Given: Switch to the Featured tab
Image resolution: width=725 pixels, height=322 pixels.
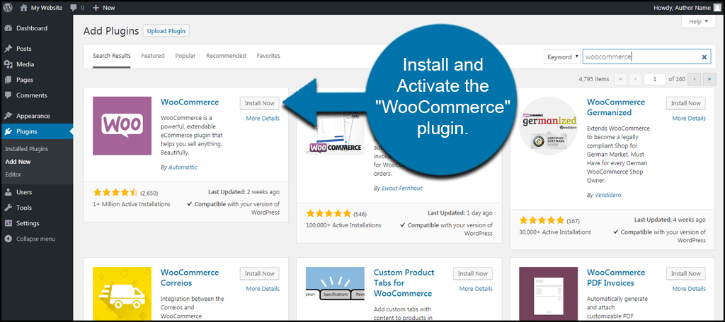Looking at the screenshot, I should click(153, 56).
